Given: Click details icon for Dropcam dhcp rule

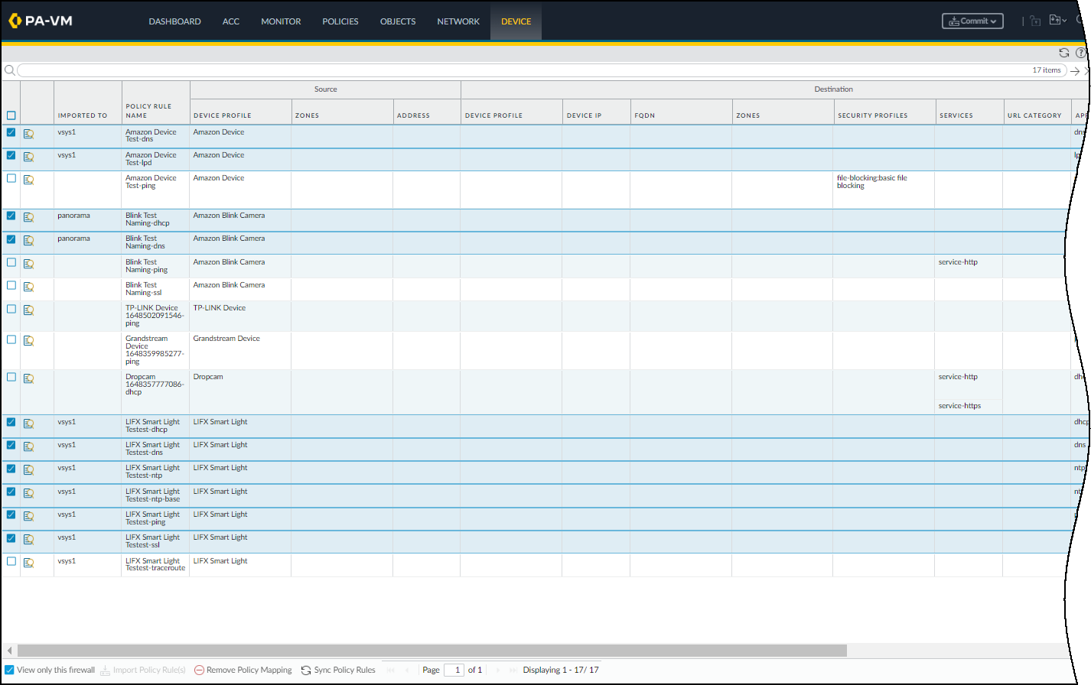Looking at the screenshot, I should click(x=28, y=378).
